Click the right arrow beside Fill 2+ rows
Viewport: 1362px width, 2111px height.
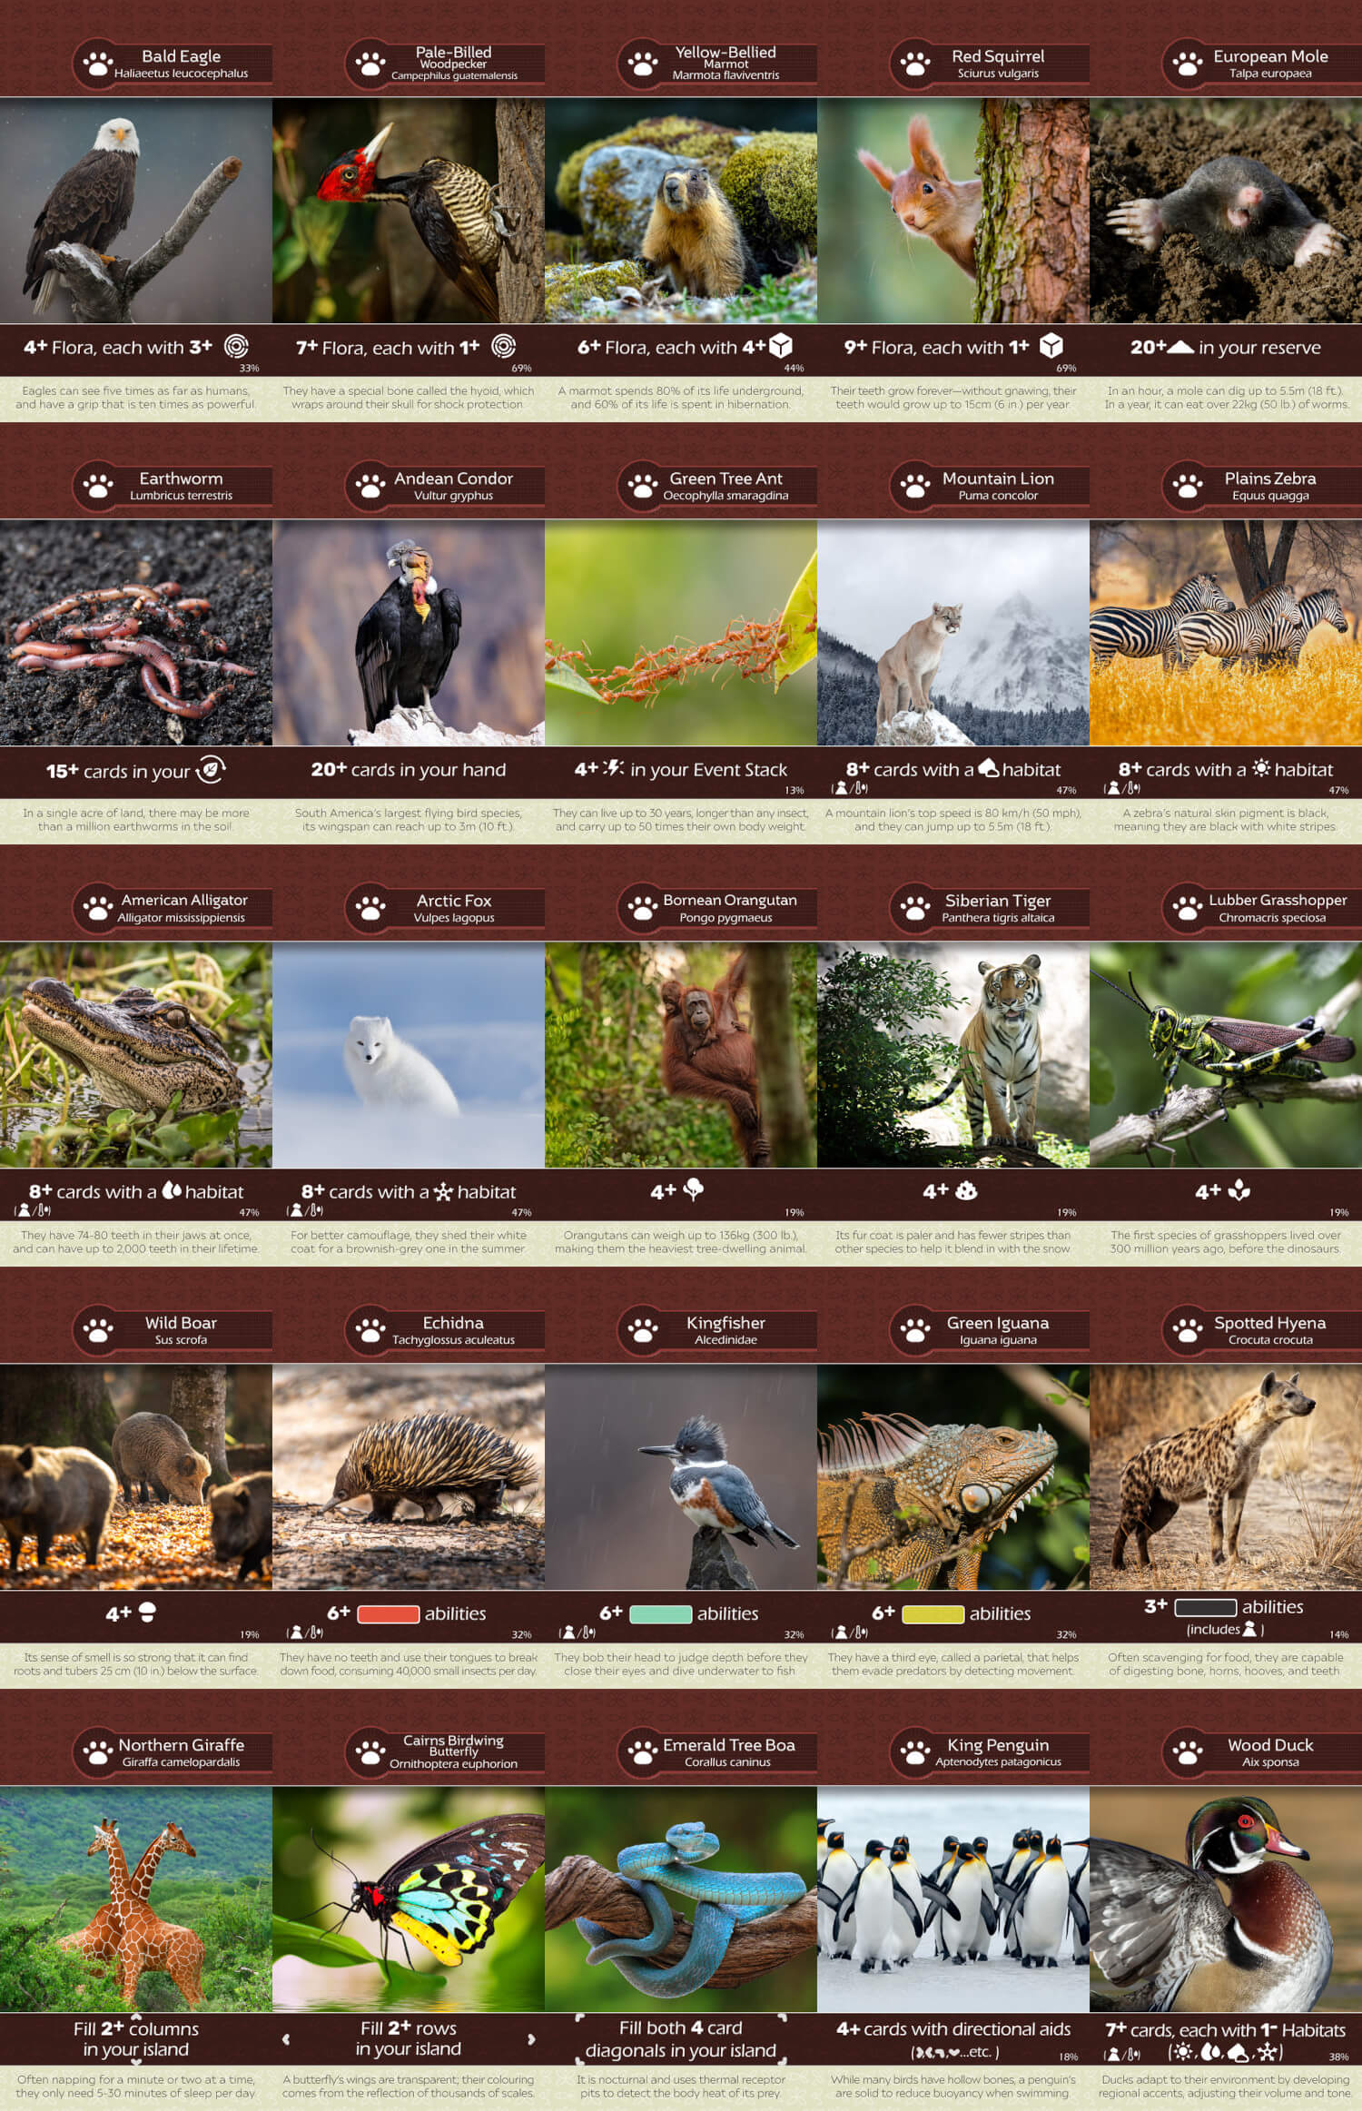(x=531, y=2038)
